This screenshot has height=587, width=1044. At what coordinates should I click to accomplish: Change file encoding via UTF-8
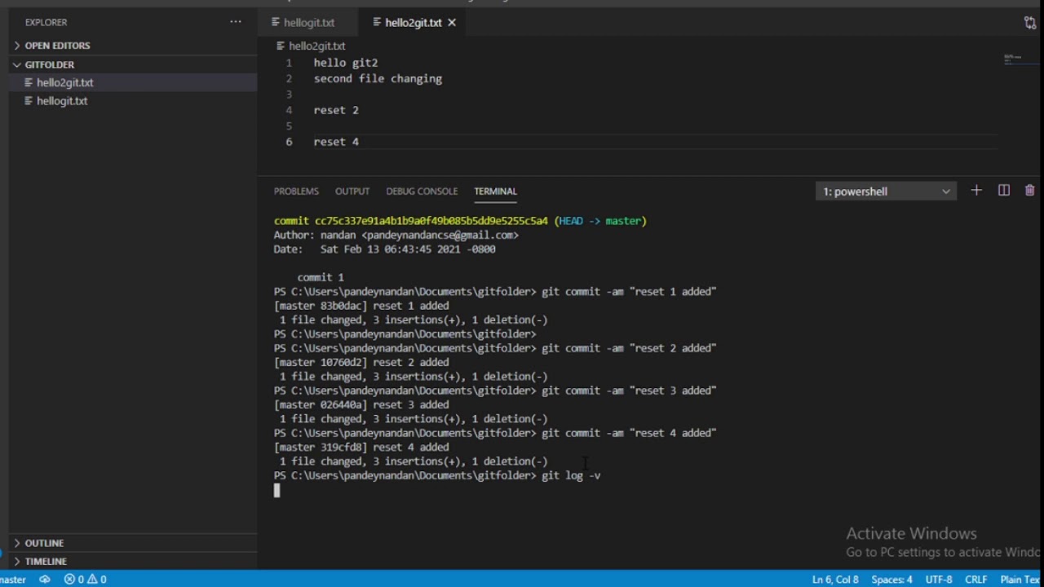point(939,580)
